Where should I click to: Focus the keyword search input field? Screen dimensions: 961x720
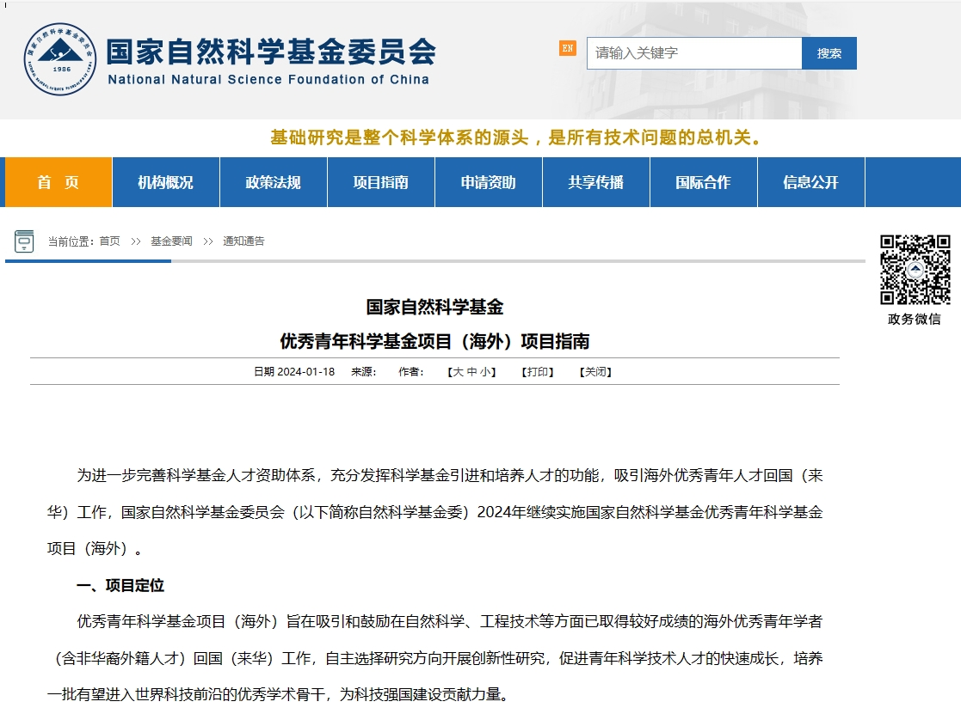[x=693, y=53]
